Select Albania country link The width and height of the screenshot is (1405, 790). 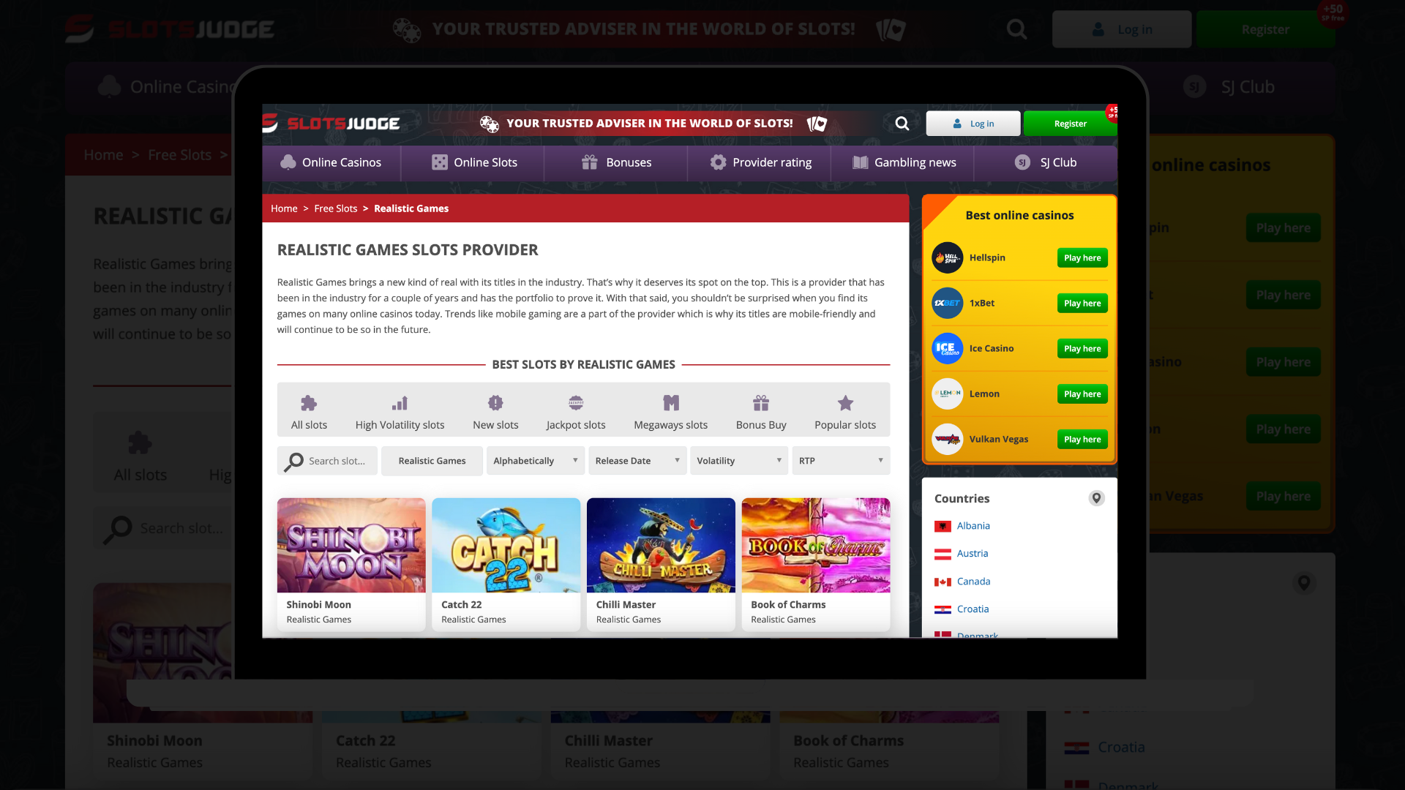pos(973,526)
